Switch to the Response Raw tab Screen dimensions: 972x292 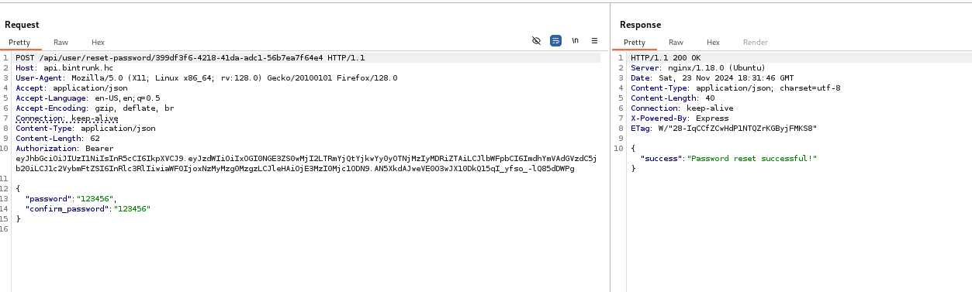676,43
